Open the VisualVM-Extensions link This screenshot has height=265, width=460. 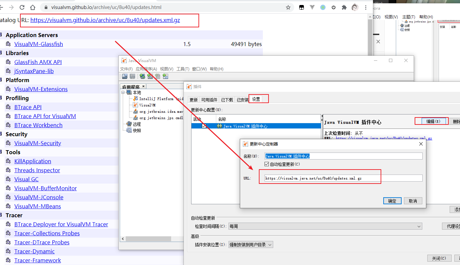tap(41, 89)
